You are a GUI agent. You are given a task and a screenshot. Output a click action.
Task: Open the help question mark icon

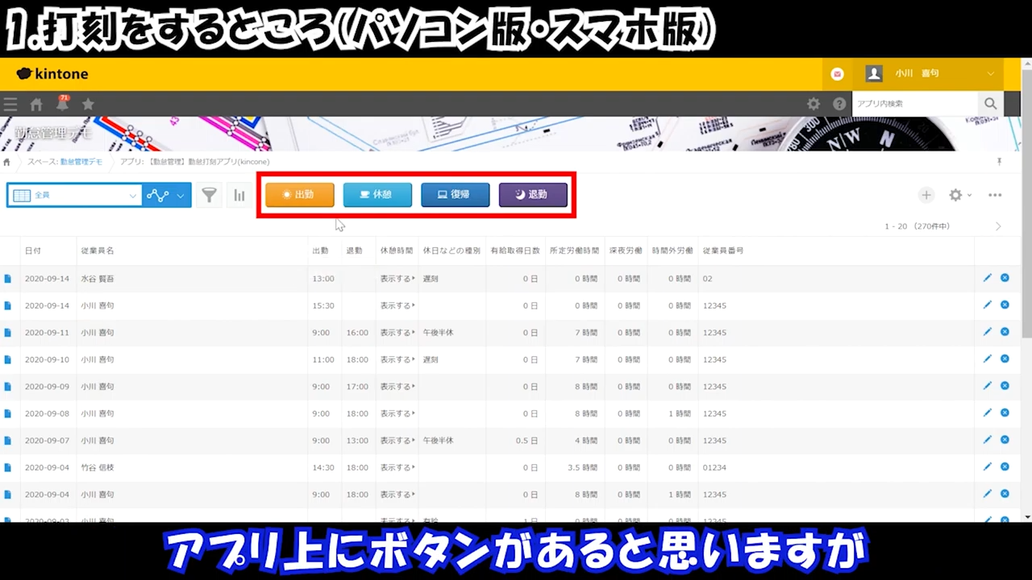click(839, 104)
